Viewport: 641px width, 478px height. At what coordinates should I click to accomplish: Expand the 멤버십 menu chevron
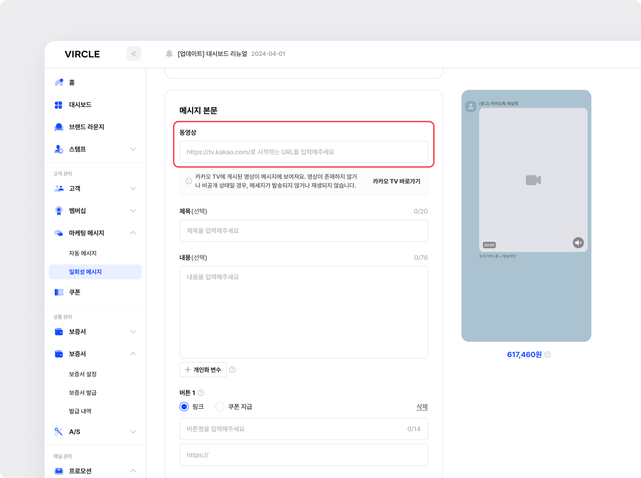pyautogui.click(x=133, y=211)
